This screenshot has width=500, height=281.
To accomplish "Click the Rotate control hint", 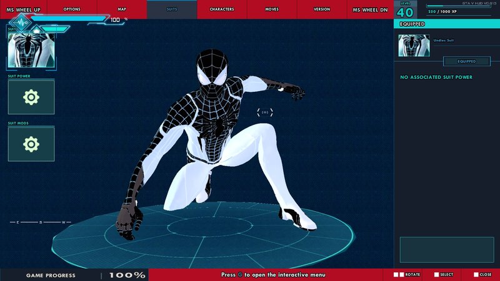I will point(407,274).
